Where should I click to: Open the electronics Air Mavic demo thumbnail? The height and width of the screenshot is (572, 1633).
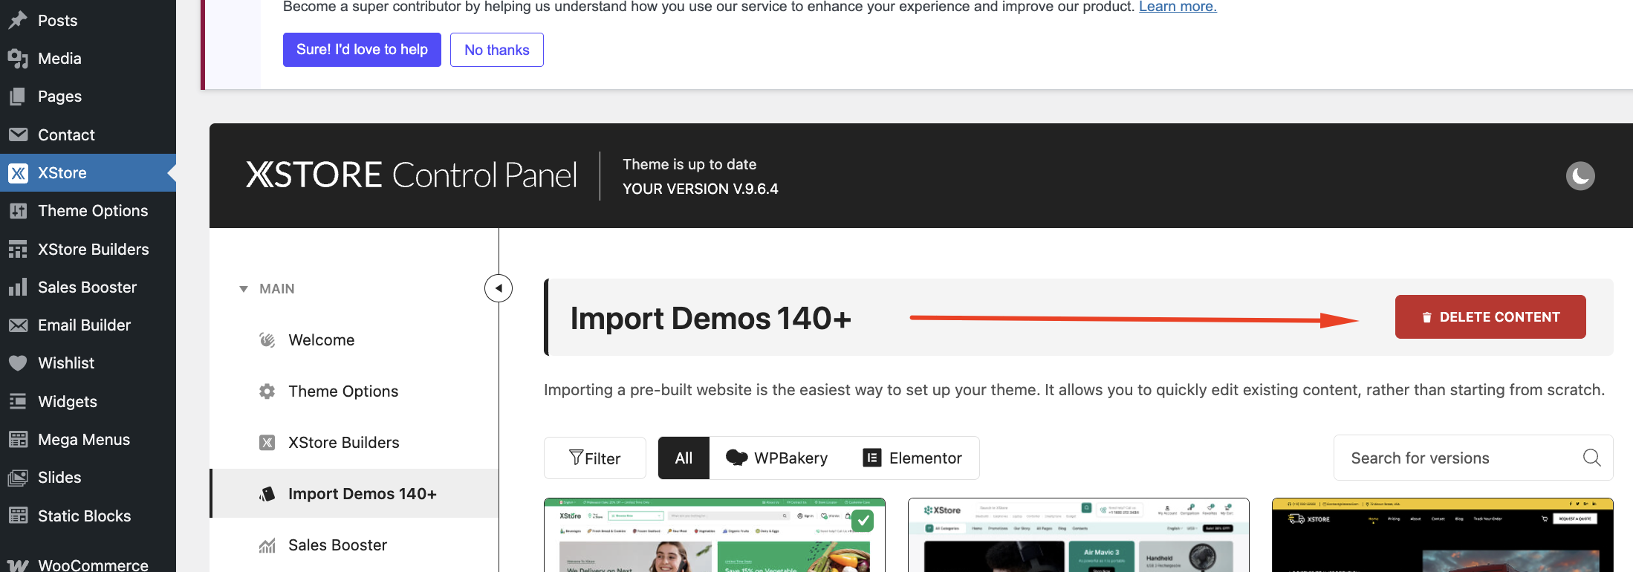click(x=1079, y=536)
